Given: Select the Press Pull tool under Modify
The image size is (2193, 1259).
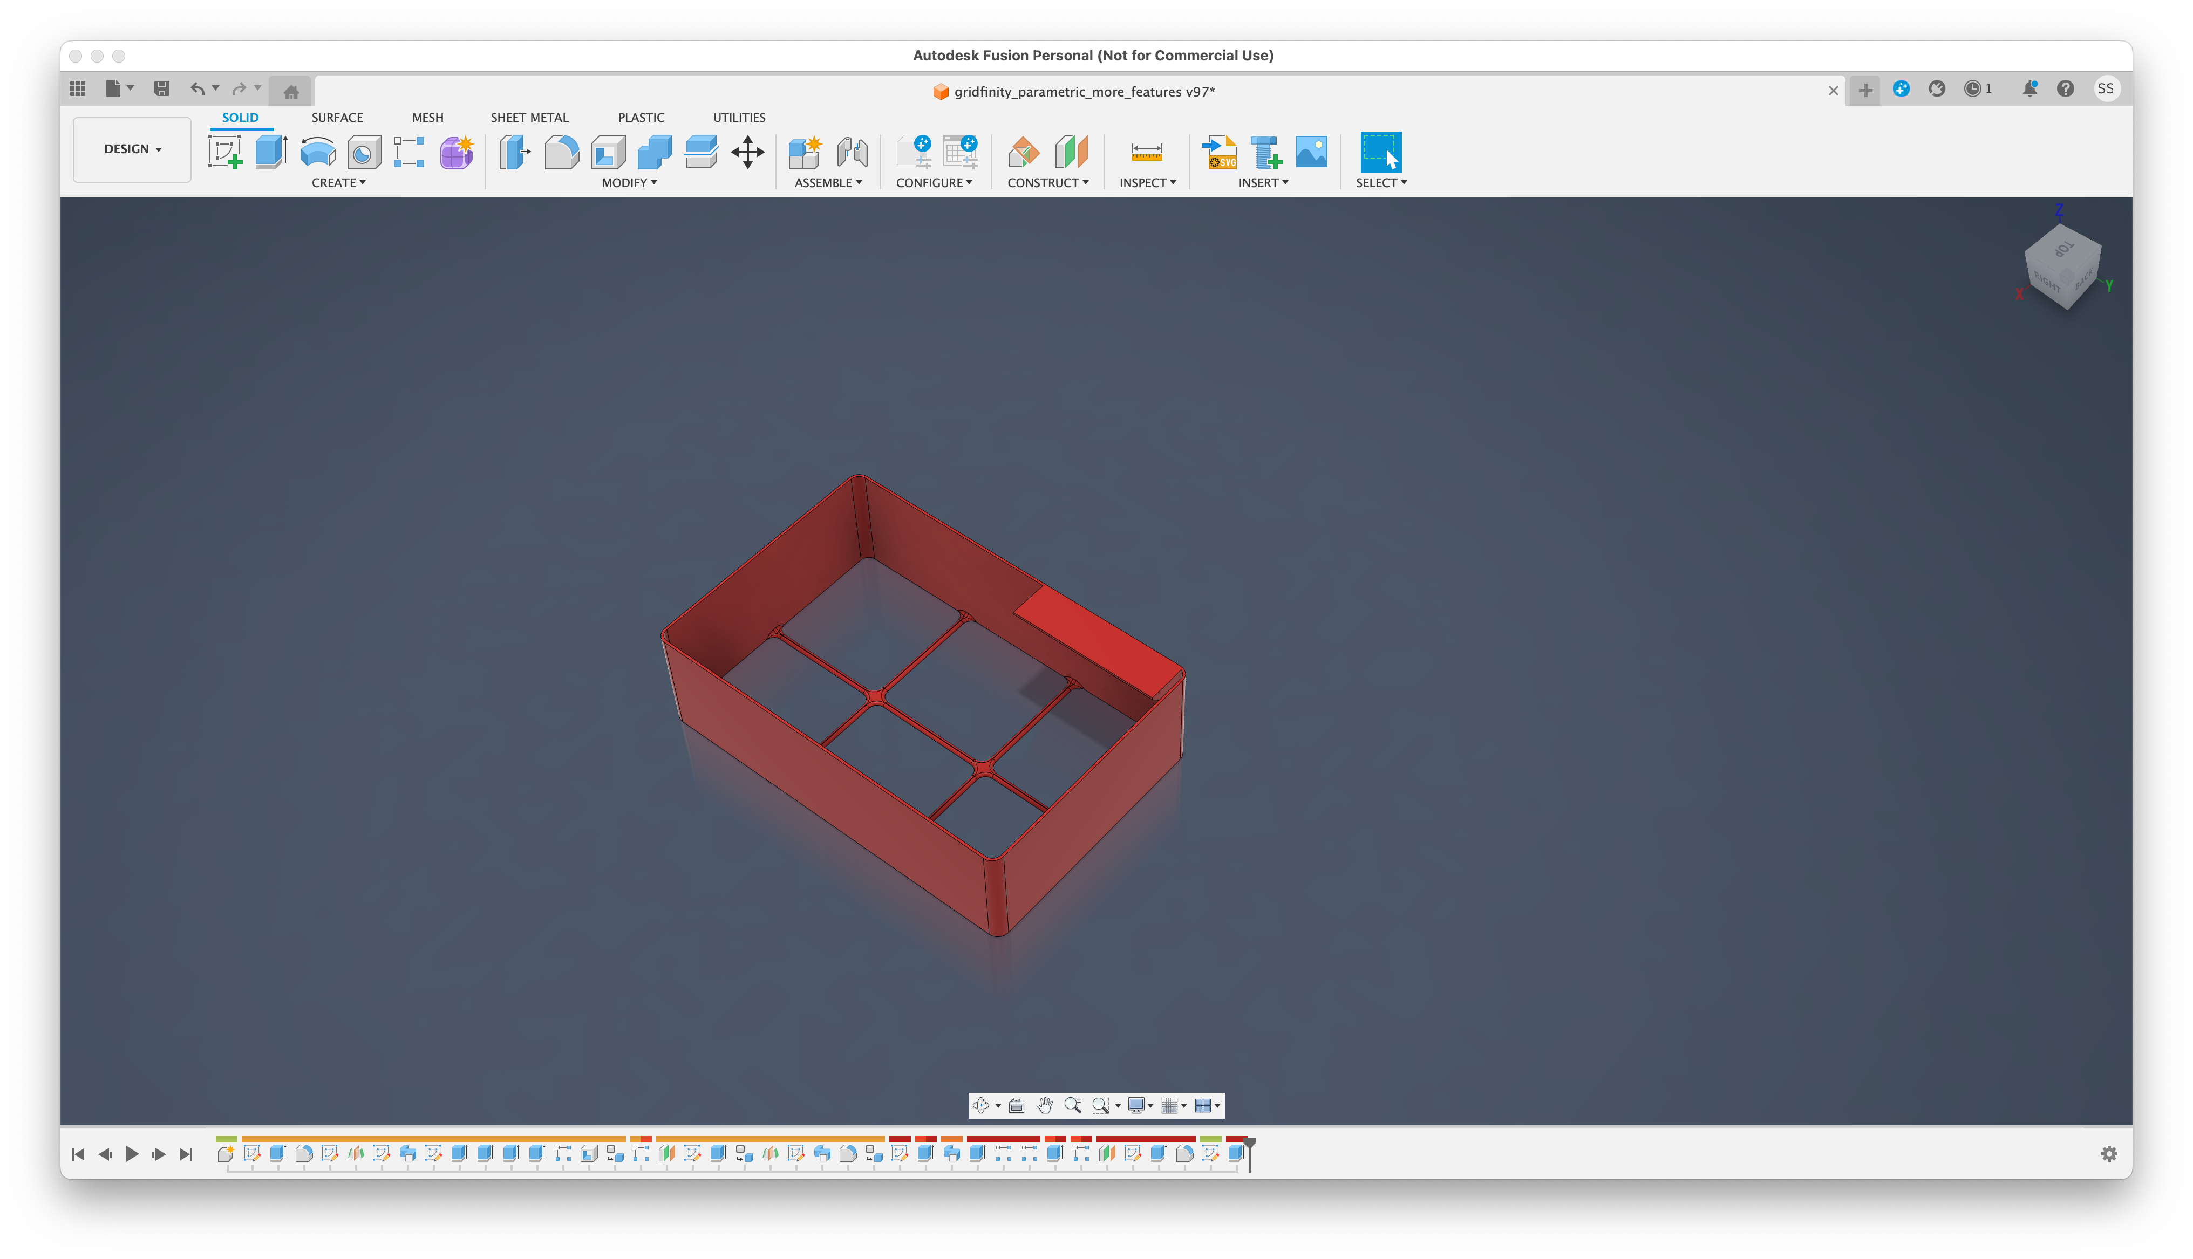Looking at the screenshot, I should tap(515, 152).
